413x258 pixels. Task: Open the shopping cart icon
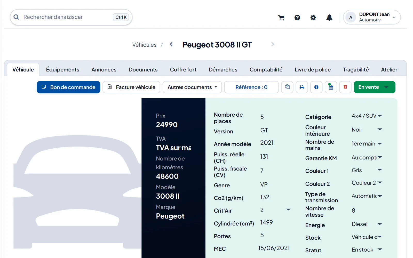pos(281,18)
